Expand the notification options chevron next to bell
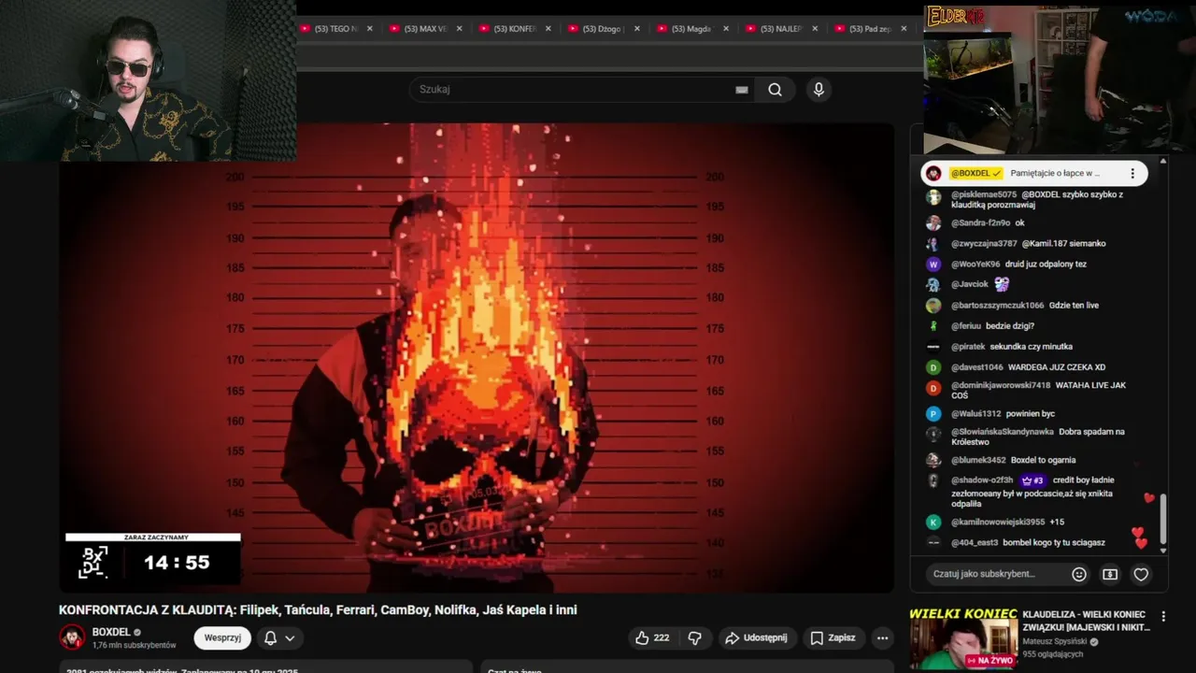Screen dimensions: 1196x673 point(291,637)
